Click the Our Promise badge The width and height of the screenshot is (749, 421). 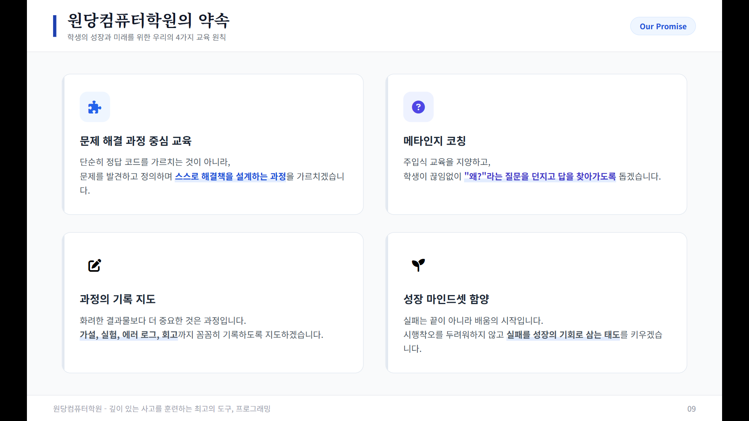click(x=663, y=27)
